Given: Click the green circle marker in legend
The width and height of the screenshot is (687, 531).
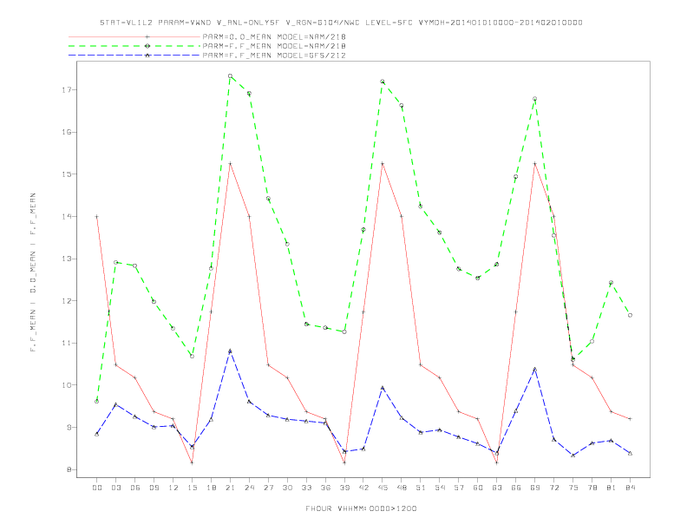Looking at the screenshot, I should click(147, 46).
